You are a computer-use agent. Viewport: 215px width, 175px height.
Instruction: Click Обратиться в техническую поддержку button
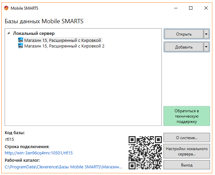click(187, 116)
